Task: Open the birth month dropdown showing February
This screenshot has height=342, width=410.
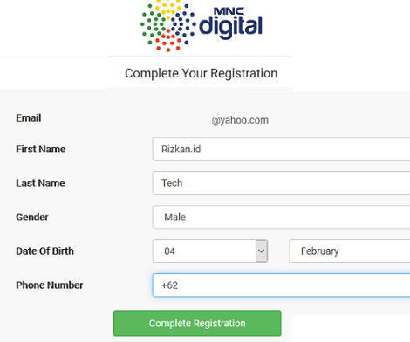Action: pyautogui.click(x=350, y=251)
